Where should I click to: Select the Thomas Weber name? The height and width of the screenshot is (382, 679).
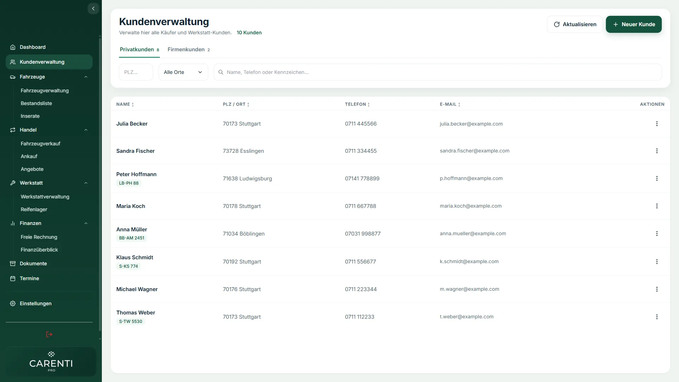136,313
